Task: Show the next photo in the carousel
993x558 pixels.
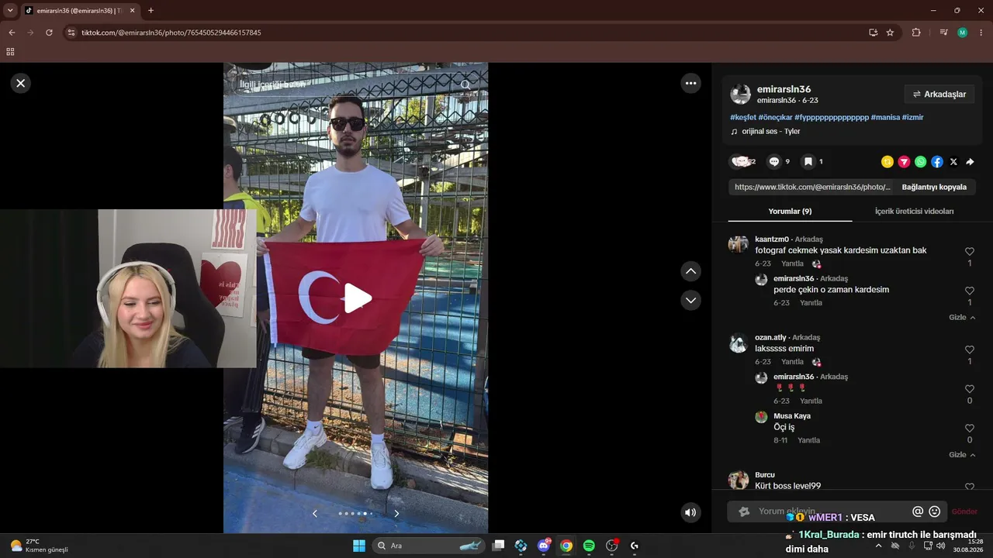Action: click(x=396, y=513)
